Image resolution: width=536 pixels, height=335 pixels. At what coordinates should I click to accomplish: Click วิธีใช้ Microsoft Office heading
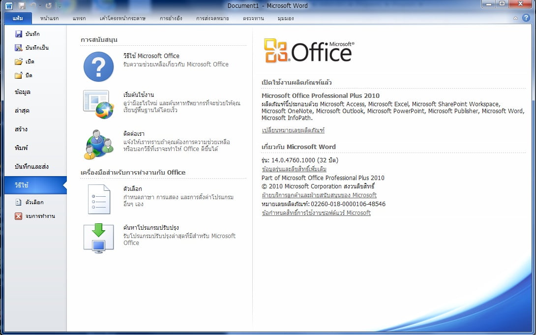point(151,56)
